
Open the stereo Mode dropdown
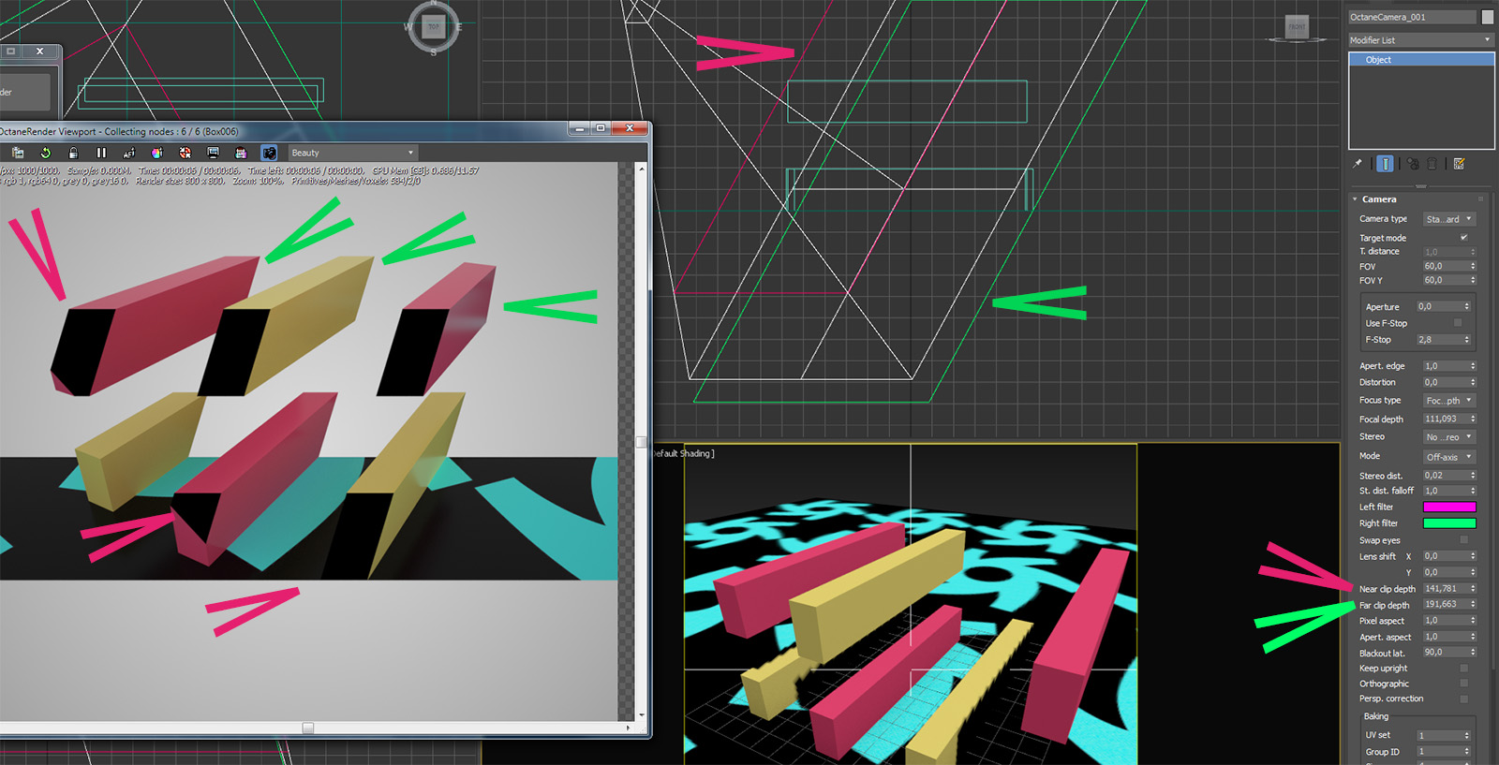(x=1449, y=457)
